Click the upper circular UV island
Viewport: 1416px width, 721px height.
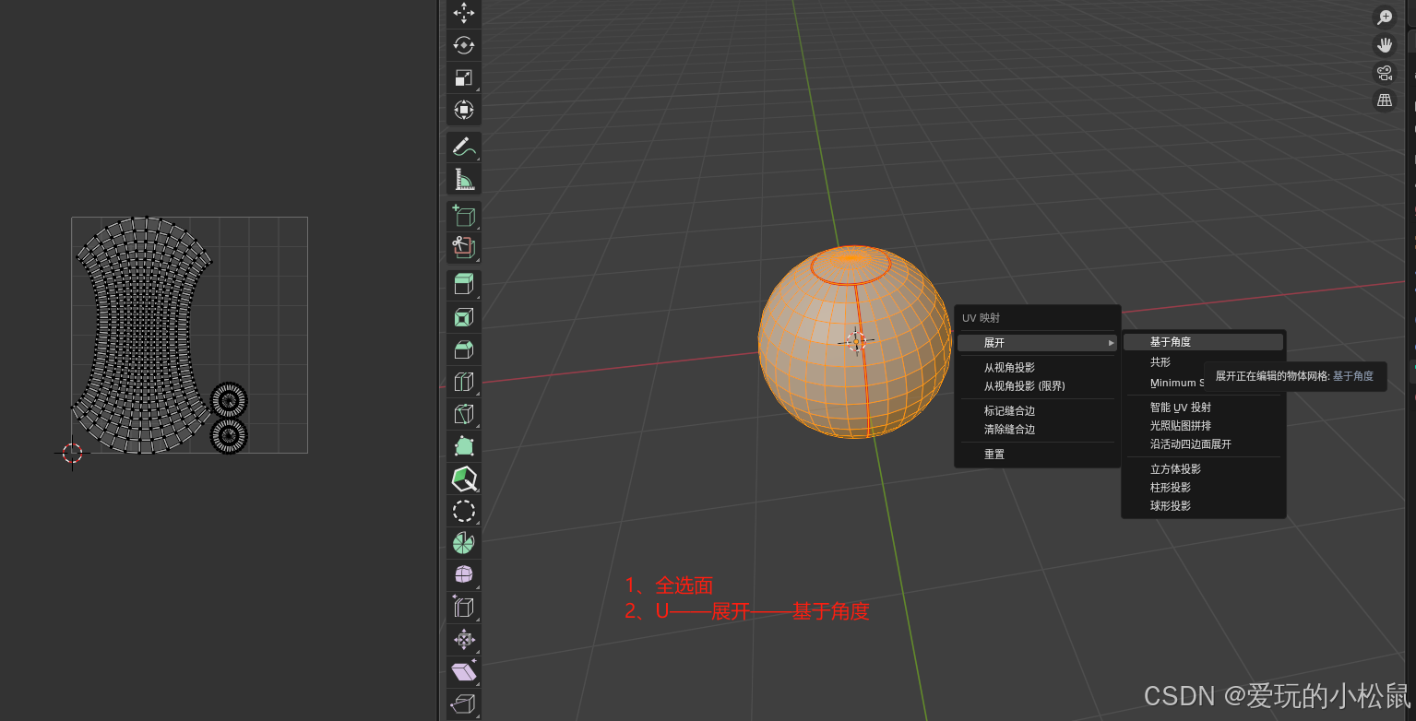click(x=229, y=401)
